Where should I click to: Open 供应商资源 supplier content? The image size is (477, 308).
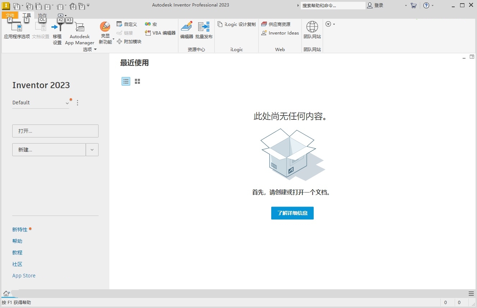276,24
